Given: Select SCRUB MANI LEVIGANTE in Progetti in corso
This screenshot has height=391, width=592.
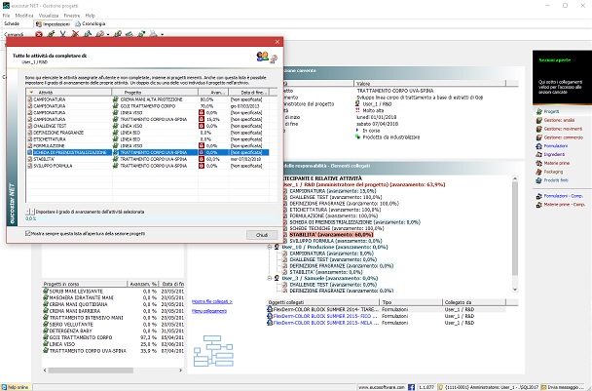Looking at the screenshot, I should 76,292.
